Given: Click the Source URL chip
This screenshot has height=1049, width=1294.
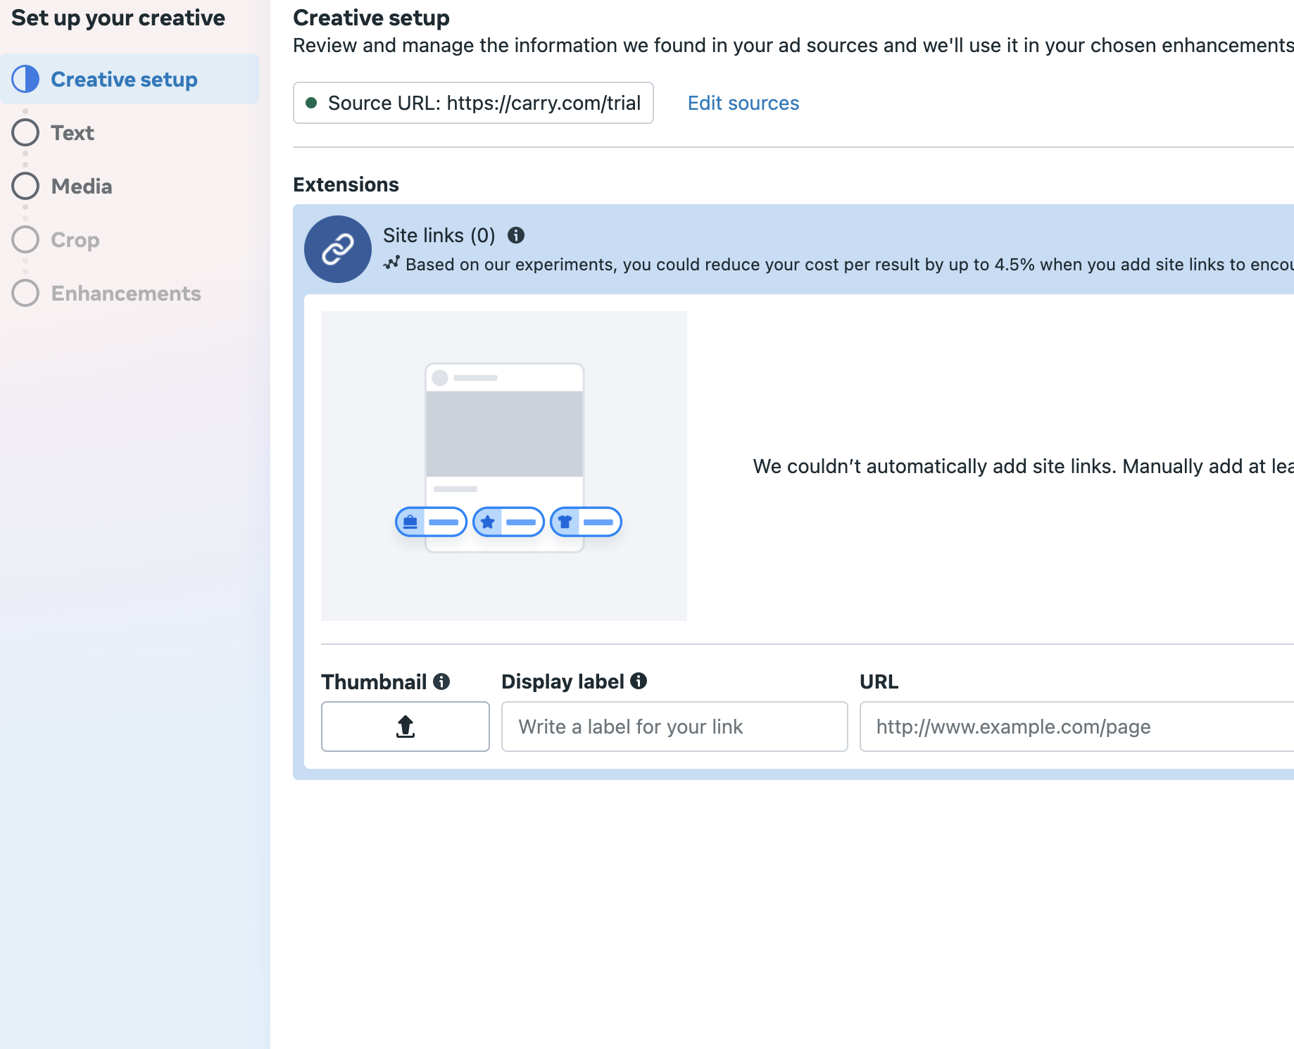Looking at the screenshot, I should pyautogui.click(x=473, y=103).
